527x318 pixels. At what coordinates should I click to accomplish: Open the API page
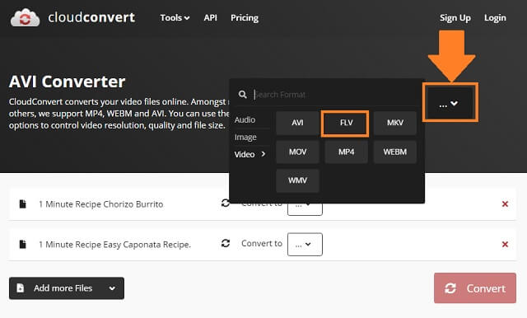pos(211,18)
